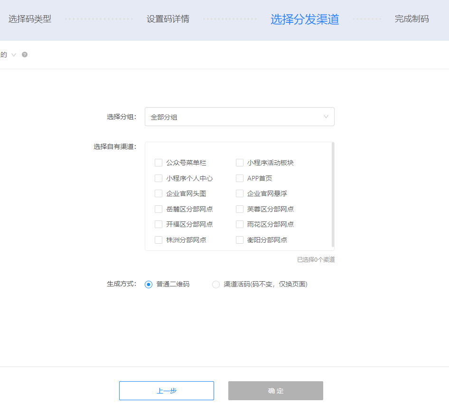Expand the chevron dropdown next to 的
The height and width of the screenshot is (413, 449).
13,55
